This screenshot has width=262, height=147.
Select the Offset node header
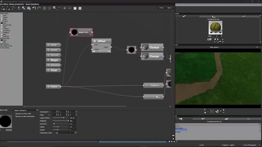click(102, 41)
